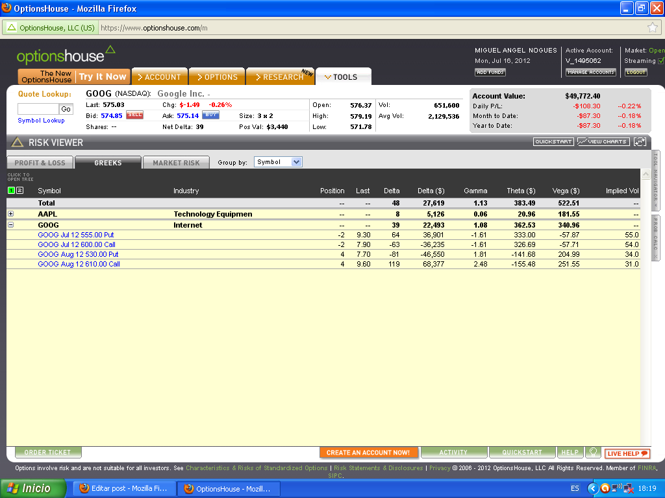Collapse the GOOG row
The height and width of the screenshot is (498, 665).
click(x=11, y=225)
